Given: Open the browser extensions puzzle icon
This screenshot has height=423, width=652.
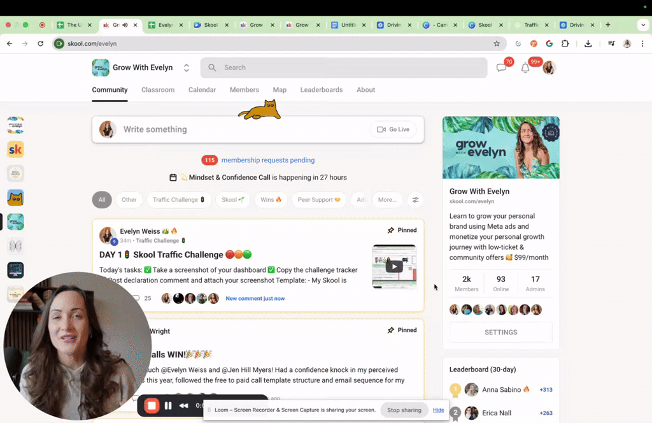Looking at the screenshot, I should click(x=565, y=43).
